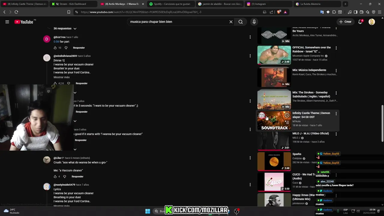Switch to the jazmin de aladdin Google tab
Viewport: 384px width, 216px height.
coord(220,4)
